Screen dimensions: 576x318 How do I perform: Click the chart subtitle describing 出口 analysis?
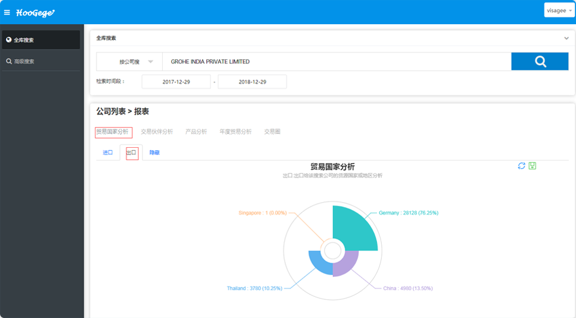tap(332, 176)
